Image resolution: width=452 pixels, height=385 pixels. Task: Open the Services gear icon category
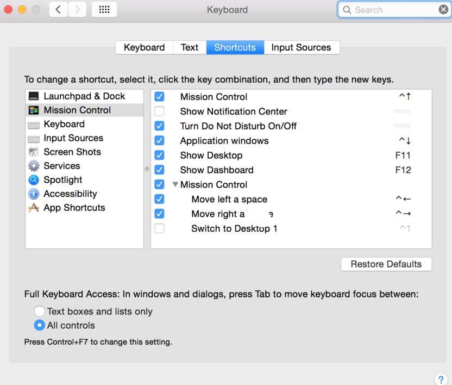click(x=34, y=166)
